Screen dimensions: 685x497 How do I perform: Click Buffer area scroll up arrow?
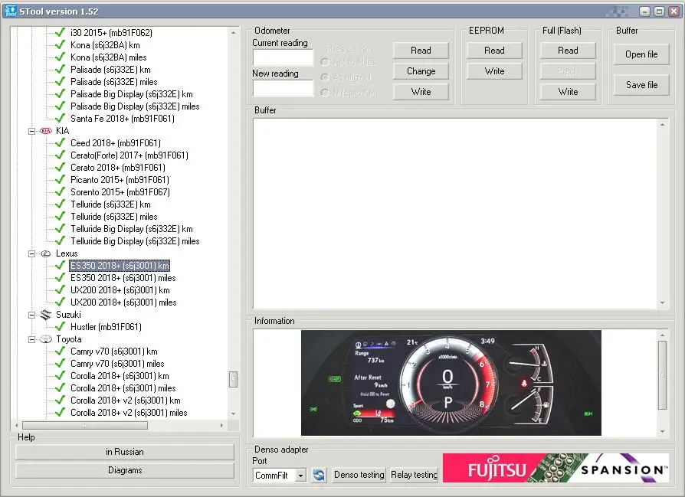(662, 125)
